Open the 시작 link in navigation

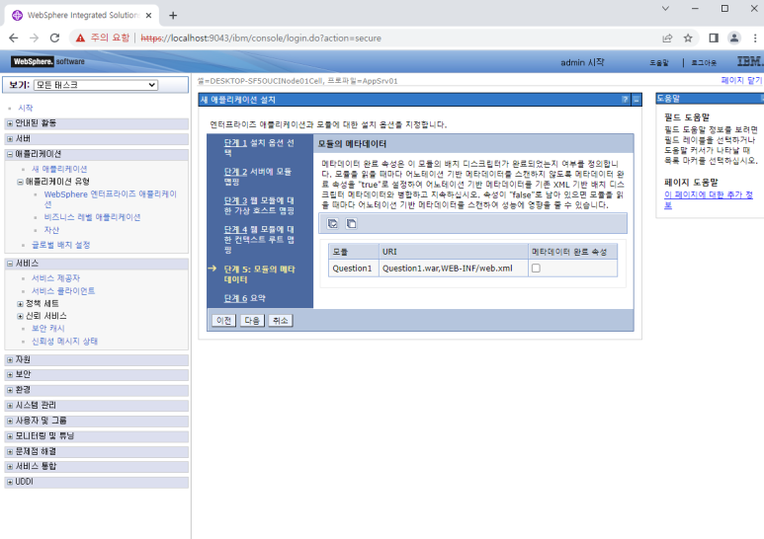tap(26, 108)
